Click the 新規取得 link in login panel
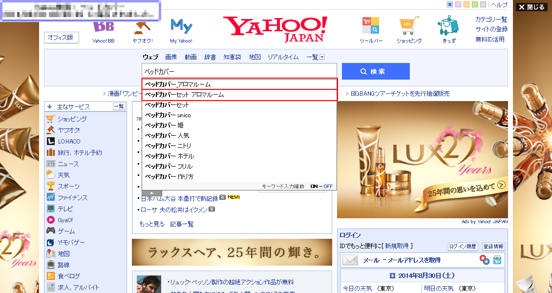 (x=397, y=246)
